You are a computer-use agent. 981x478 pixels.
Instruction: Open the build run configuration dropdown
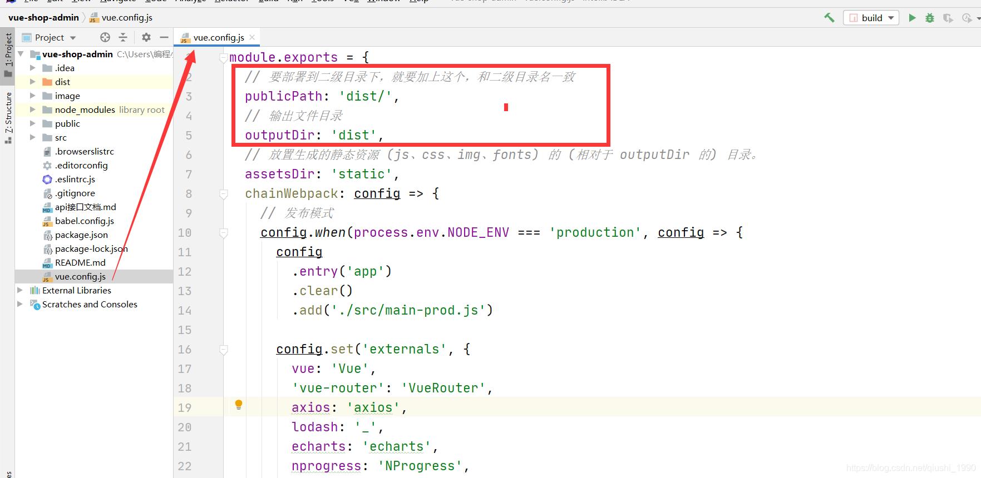tap(871, 18)
